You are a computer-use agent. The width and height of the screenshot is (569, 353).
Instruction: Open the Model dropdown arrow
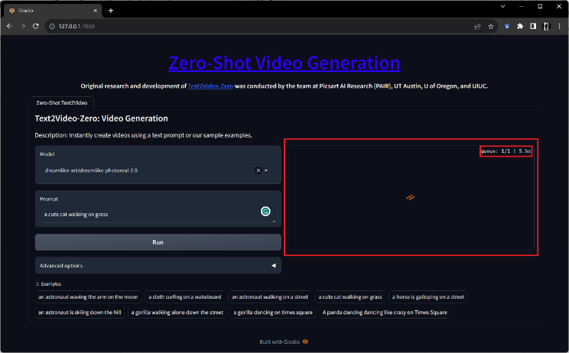coord(266,170)
